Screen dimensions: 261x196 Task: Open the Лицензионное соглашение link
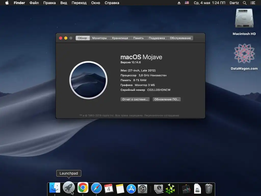click(161, 115)
